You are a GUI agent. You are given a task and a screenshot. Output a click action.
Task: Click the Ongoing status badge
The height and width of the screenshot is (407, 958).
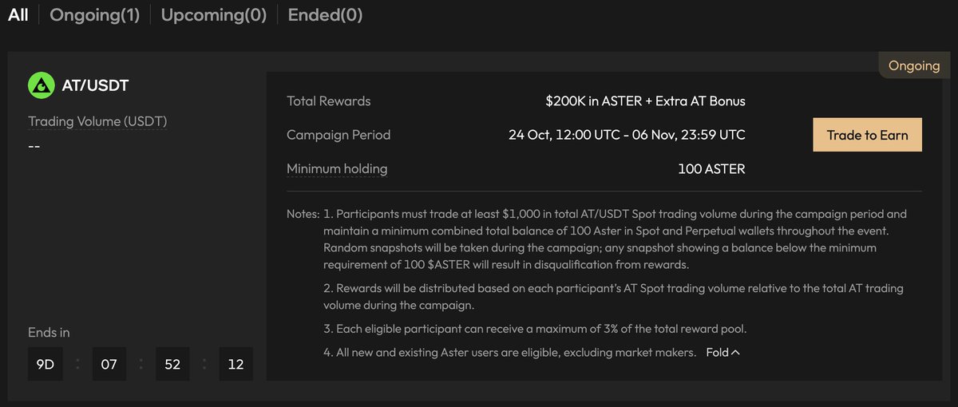(x=914, y=65)
